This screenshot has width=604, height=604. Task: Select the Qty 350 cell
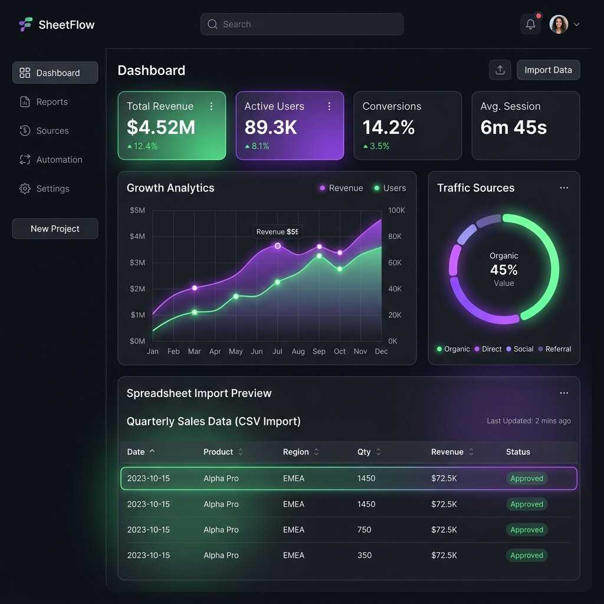coord(364,555)
